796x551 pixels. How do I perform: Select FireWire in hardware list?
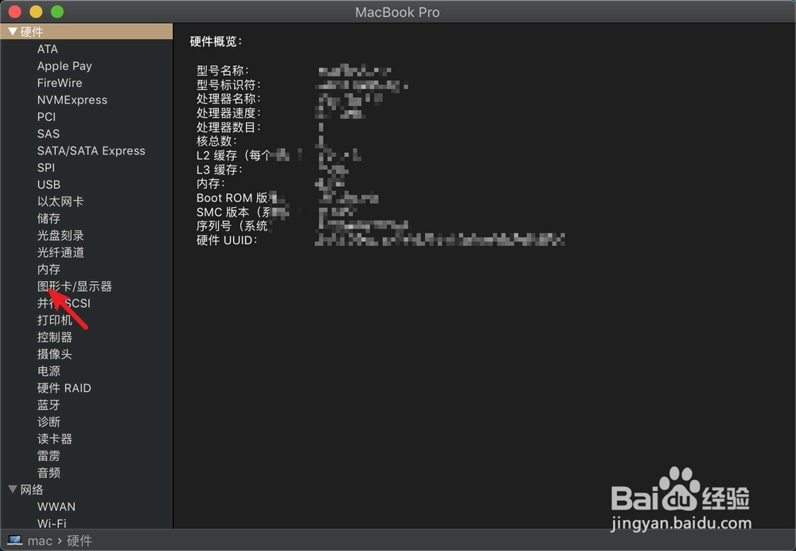coord(60,83)
